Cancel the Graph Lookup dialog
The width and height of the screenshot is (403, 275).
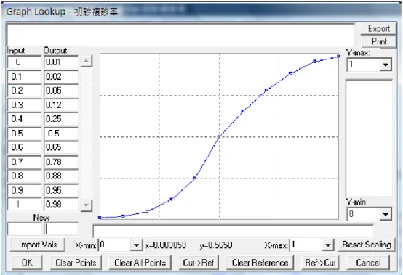pos(368,263)
